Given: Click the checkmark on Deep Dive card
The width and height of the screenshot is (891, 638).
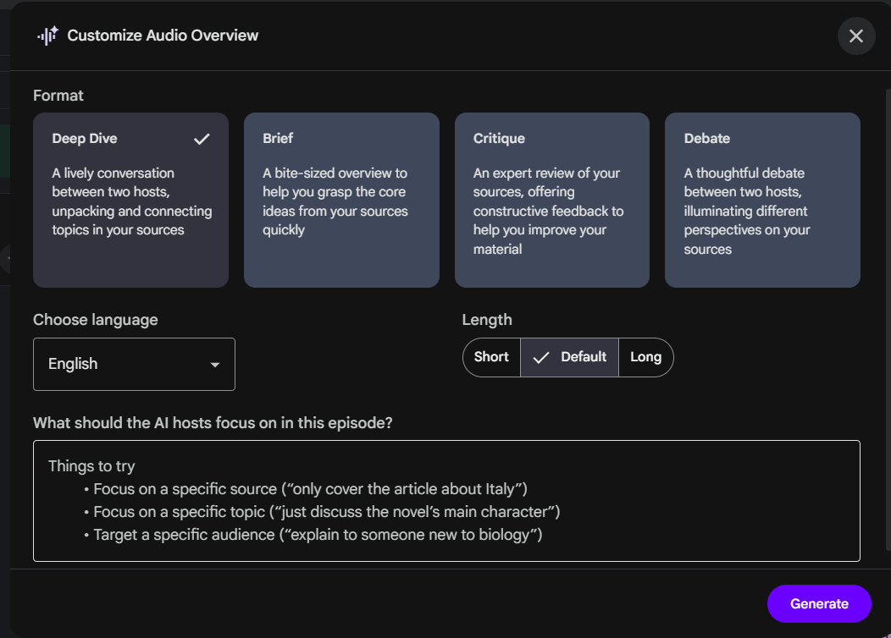Looking at the screenshot, I should click(x=202, y=139).
